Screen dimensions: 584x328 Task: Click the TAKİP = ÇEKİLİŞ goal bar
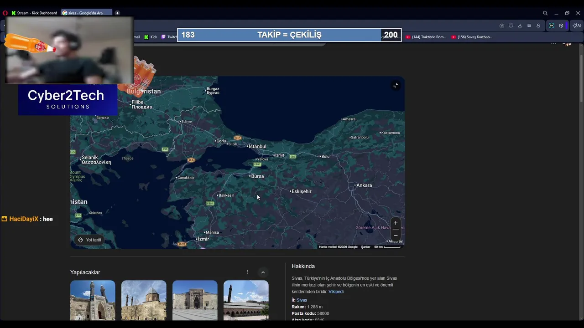point(289,35)
